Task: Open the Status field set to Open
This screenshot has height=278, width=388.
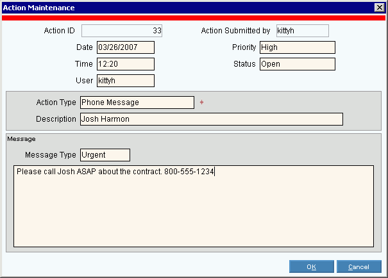Action: pyautogui.click(x=297, y=64)
